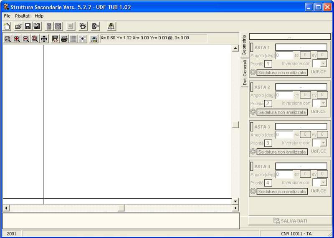Image resolution: width=334 pixels, height=238 pixels.
Task: Click the overlapping windows toolbar icon
Action: pyautogui.click(x=83, y=26)
